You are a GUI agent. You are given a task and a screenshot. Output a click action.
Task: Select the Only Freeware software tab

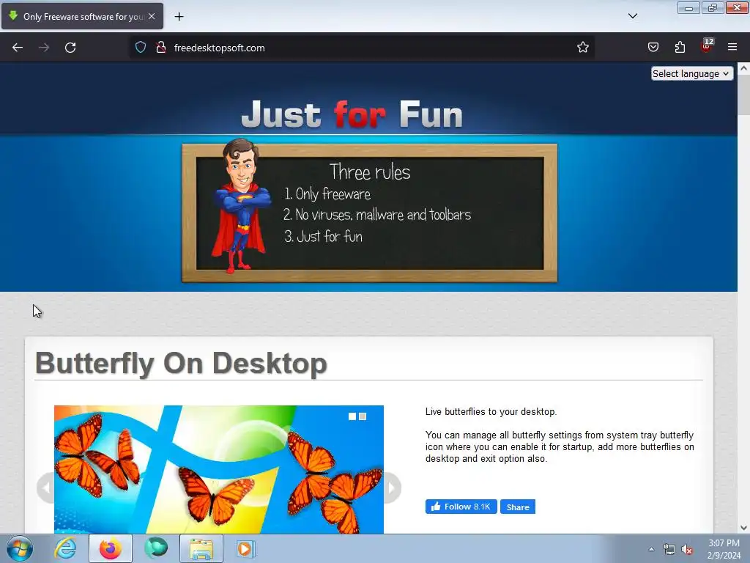pos(82,16)
